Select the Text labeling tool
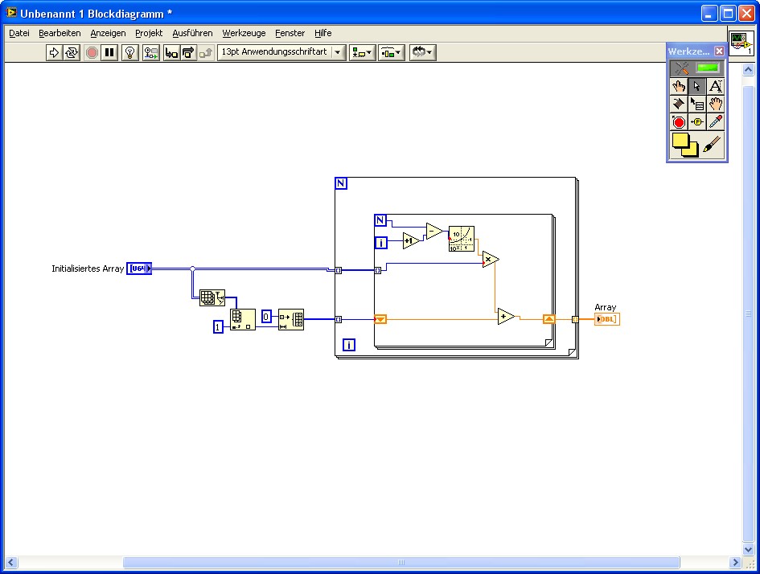 716,87
